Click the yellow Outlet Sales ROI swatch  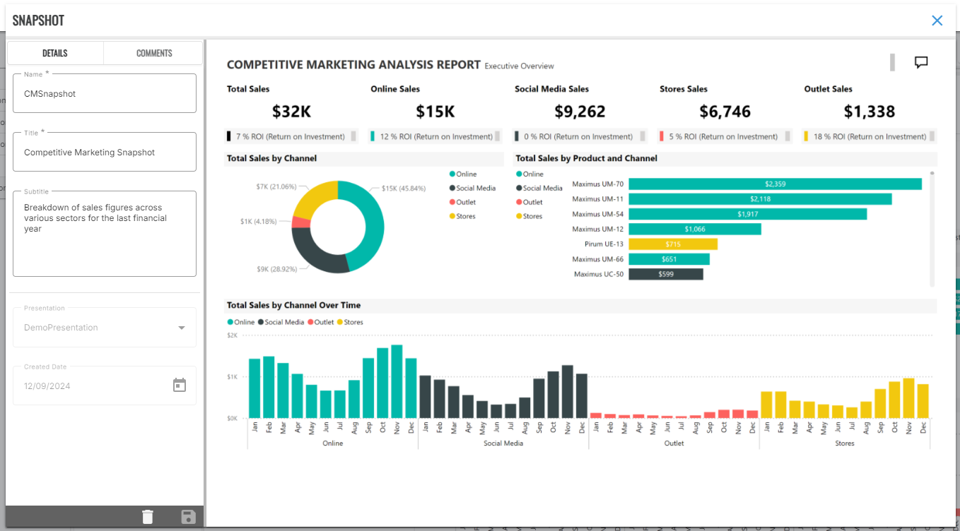[807, 136]
